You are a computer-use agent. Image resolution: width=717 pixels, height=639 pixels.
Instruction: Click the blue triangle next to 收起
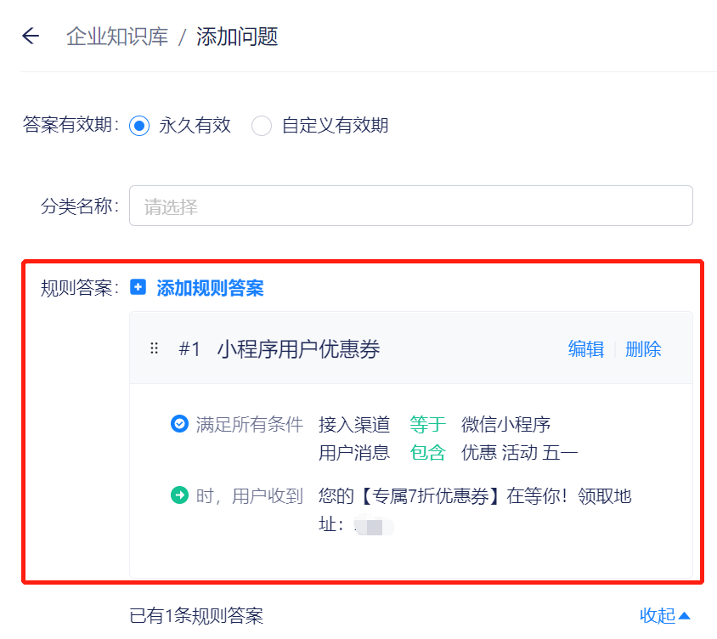684,616
